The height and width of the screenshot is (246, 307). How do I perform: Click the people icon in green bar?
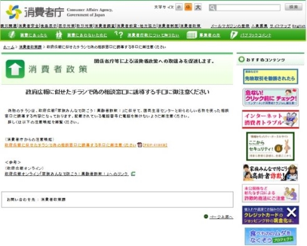(x=59, y=34)
